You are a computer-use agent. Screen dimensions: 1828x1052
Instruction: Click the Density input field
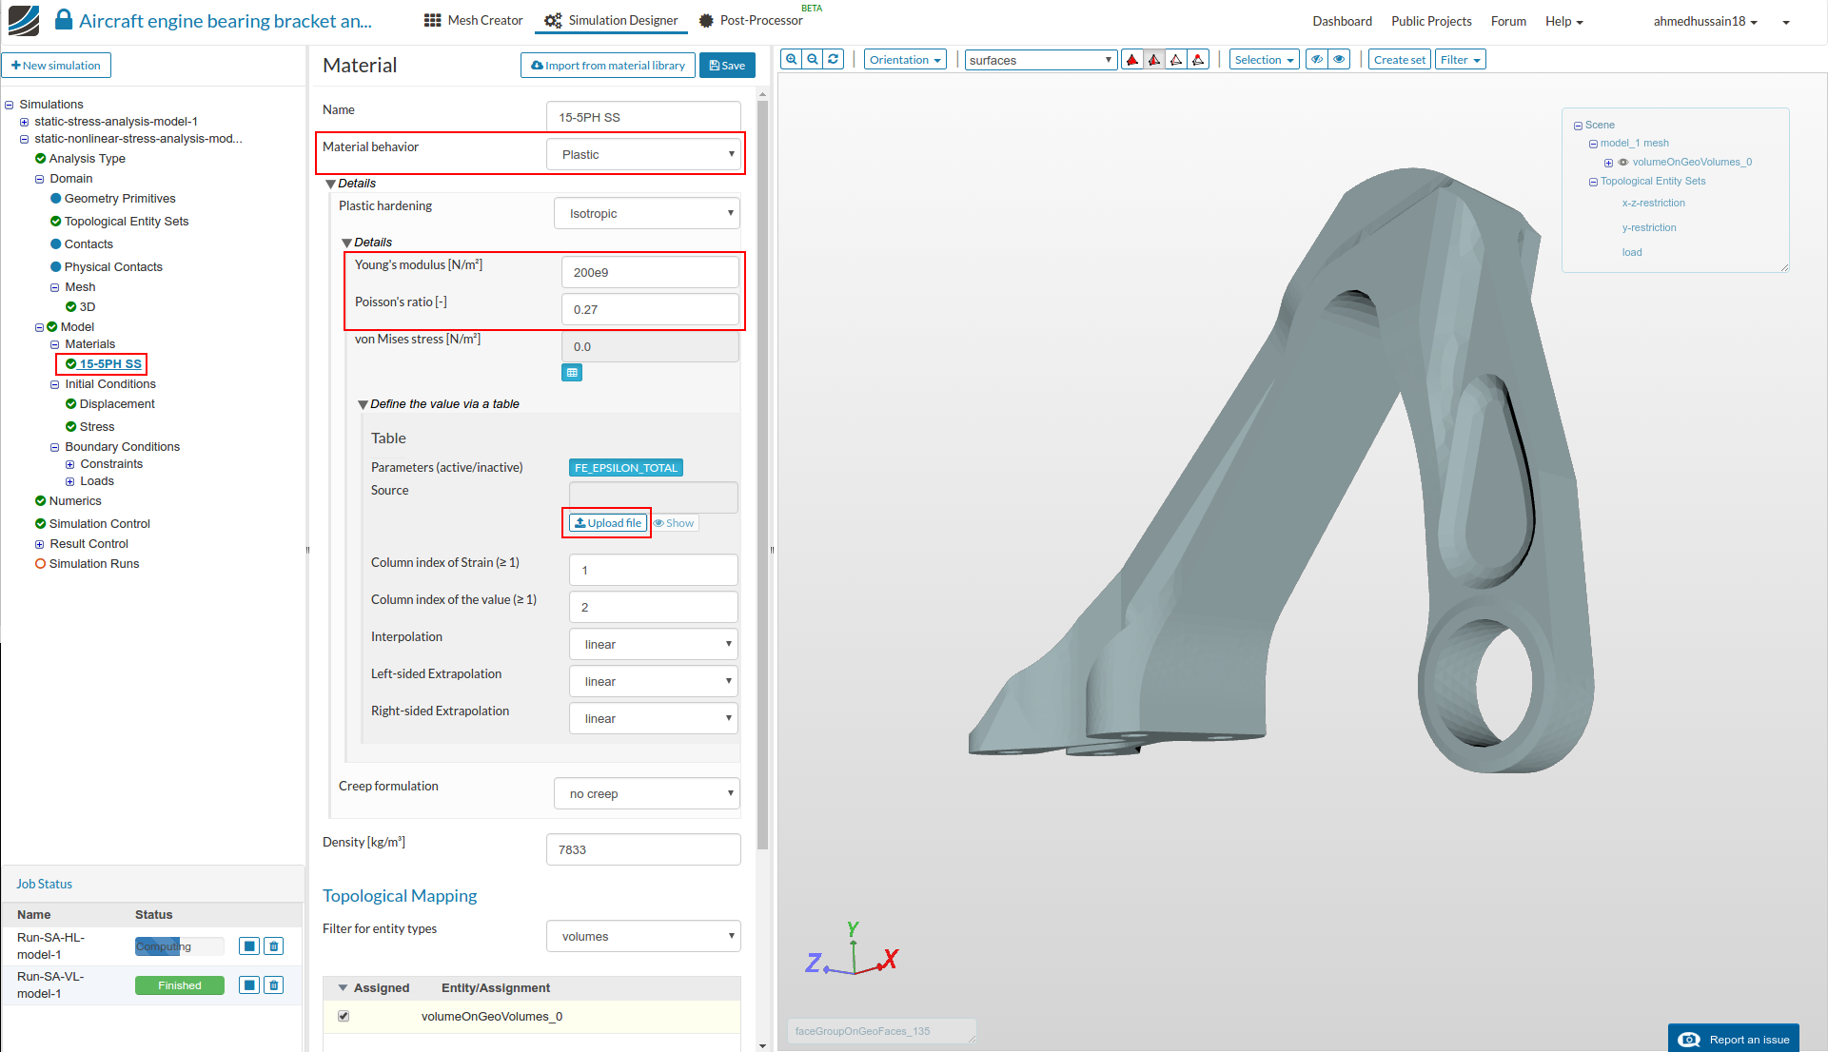click(643, 849)
